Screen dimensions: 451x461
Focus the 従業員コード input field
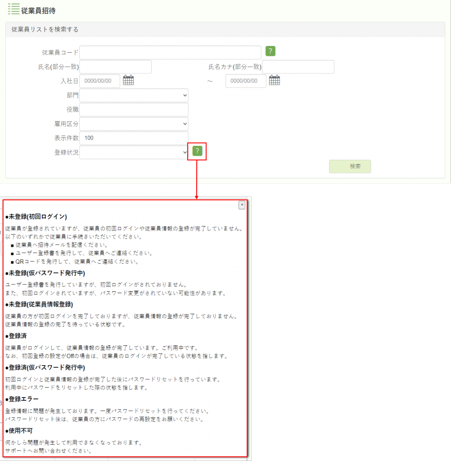pyautogui.click(x=170, y=52)
